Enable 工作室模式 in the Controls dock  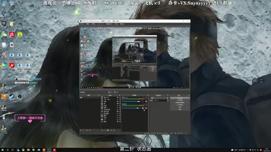(x=180, y=105)
